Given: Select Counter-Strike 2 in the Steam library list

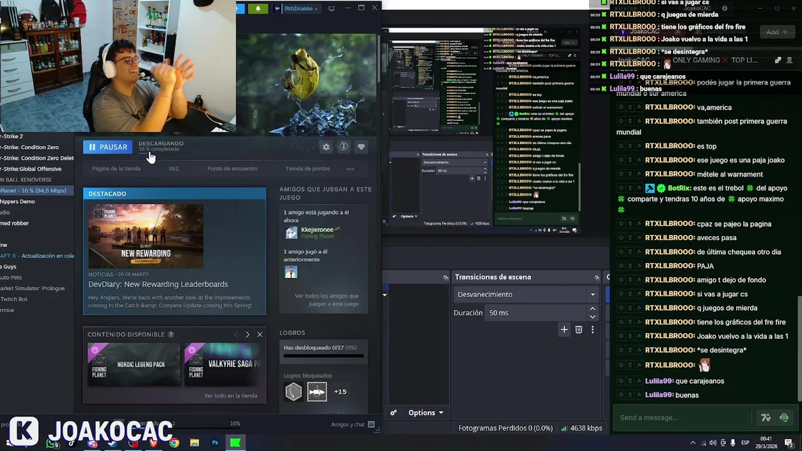Looking at the screenshot, I should pyautogui.click(x=11, y=136).
